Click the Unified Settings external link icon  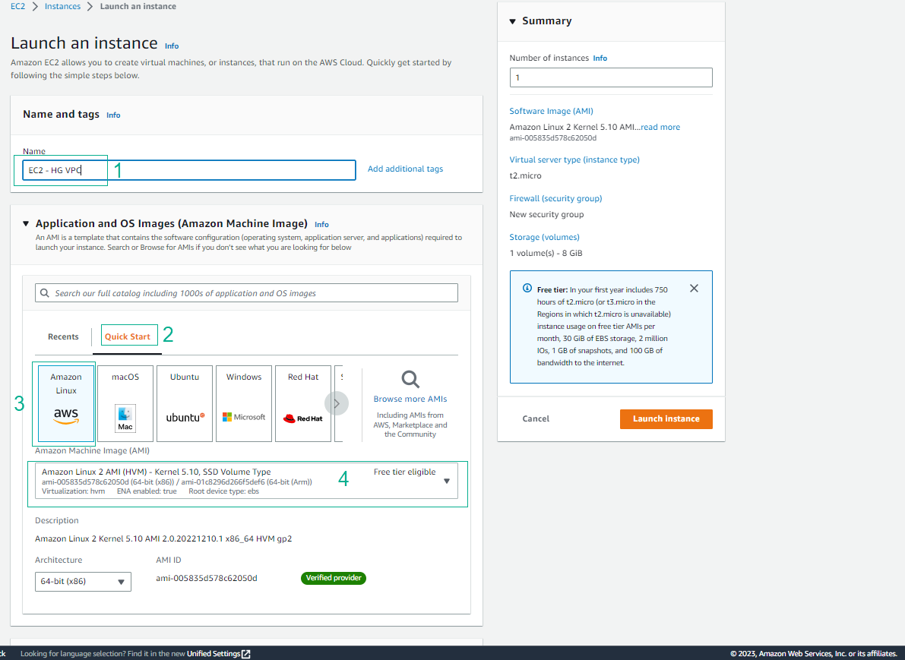[x=246, y=654]
